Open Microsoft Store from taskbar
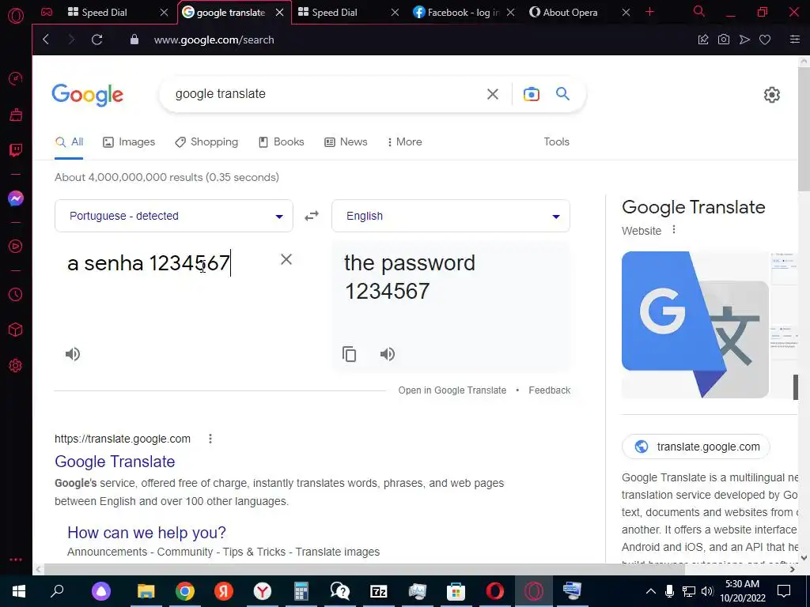The image size is (810, 607). (x=456, y=591)
